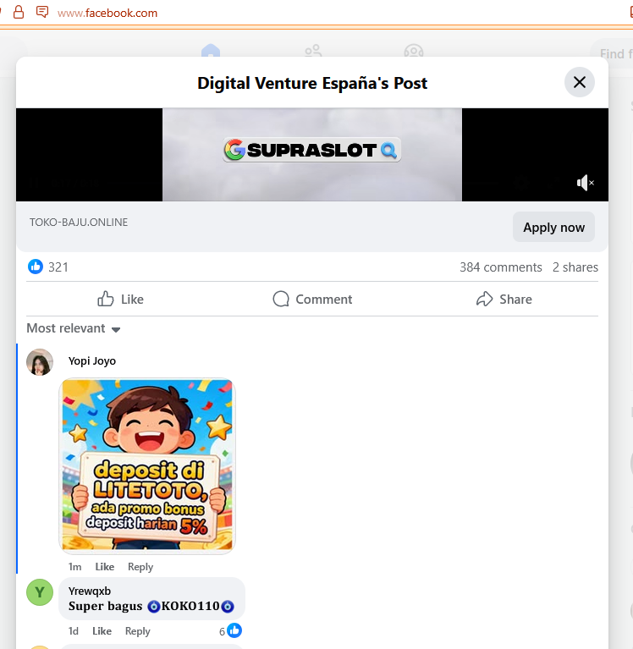Click the blue like reaction icon beside 321
This screenshot has height=649, width=633.
coord(36,267)
